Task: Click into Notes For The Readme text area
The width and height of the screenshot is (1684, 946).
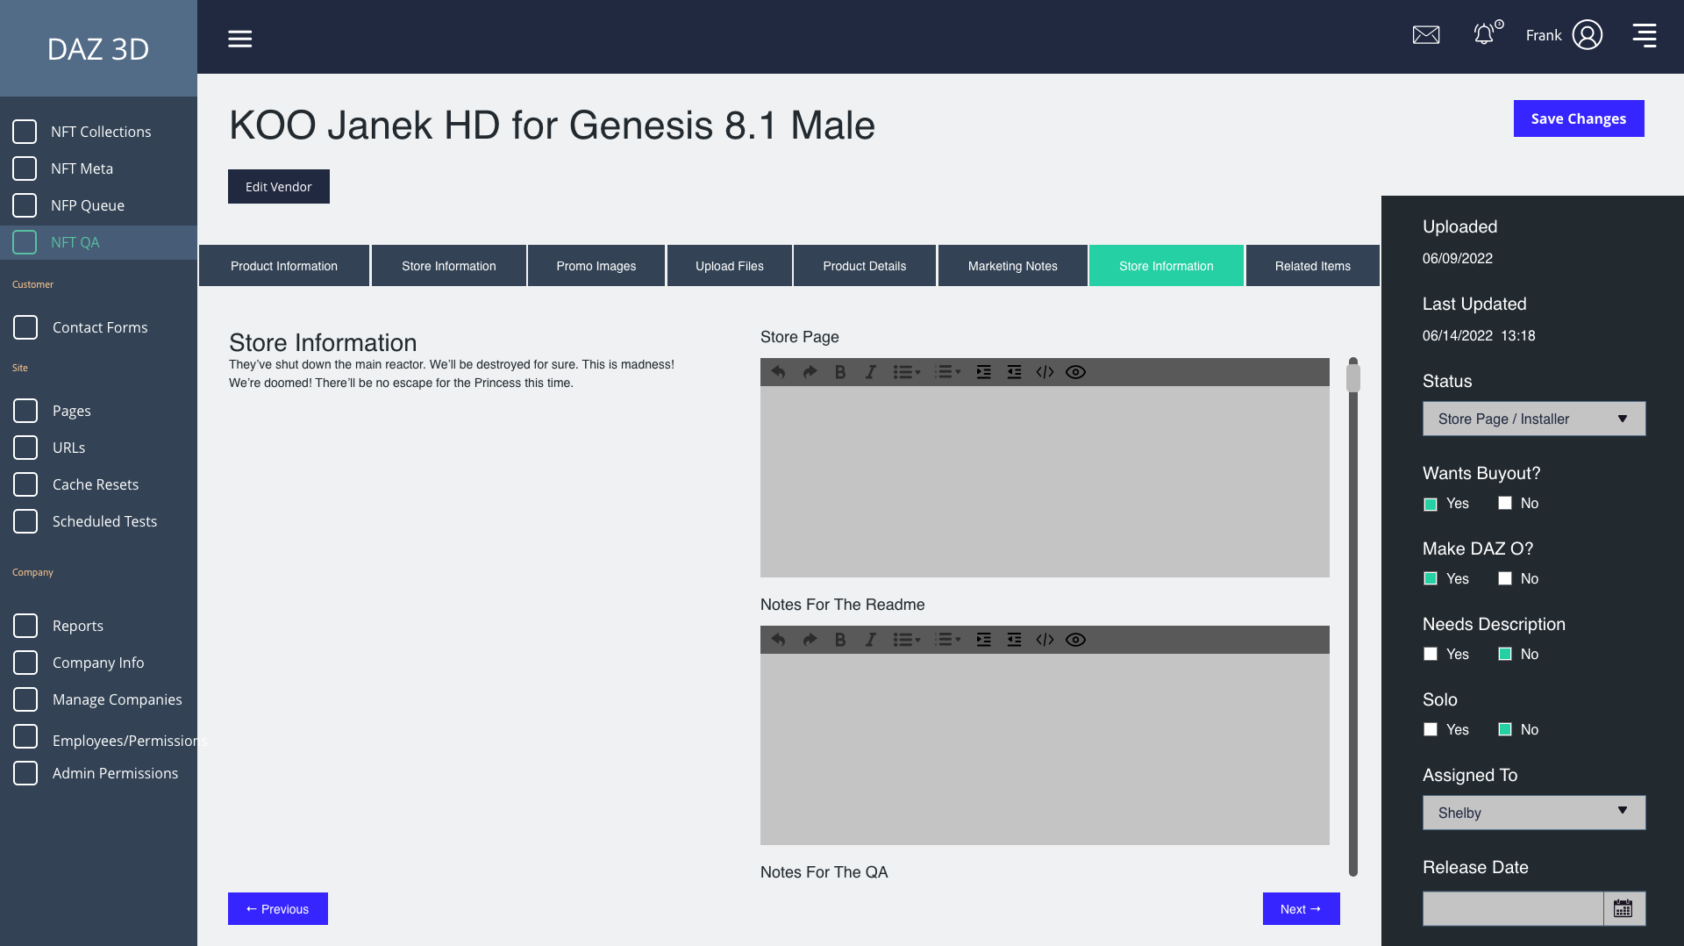Action: click(x=1045, y=749)
